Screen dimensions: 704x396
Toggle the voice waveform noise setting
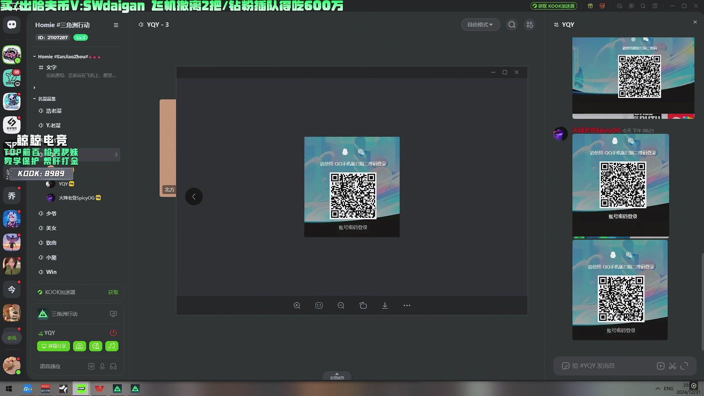coord(91,366)
